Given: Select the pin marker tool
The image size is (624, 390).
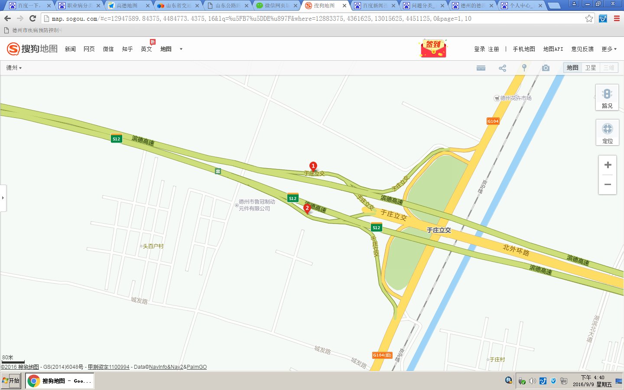Looking at the screenshot, I should tap(524, 68).
